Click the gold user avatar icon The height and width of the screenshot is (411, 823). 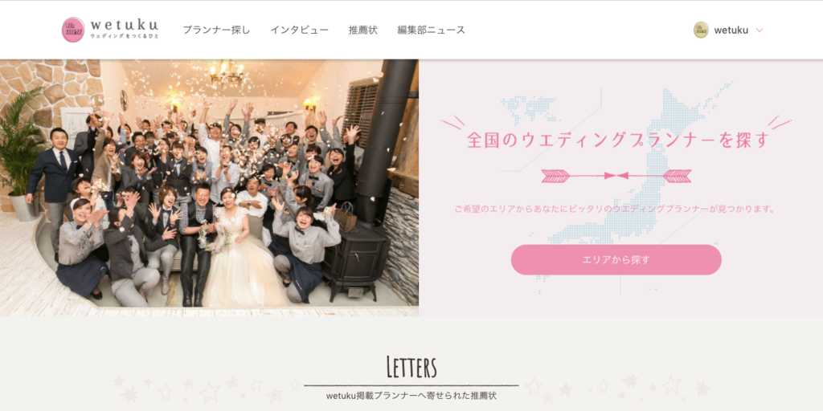pyautogui.click(x=701, y=30)
